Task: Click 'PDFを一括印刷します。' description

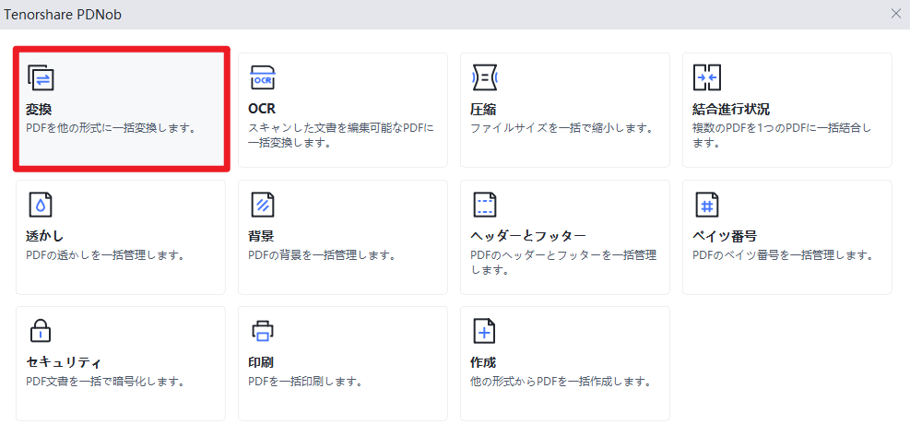Action: (305, 381)
